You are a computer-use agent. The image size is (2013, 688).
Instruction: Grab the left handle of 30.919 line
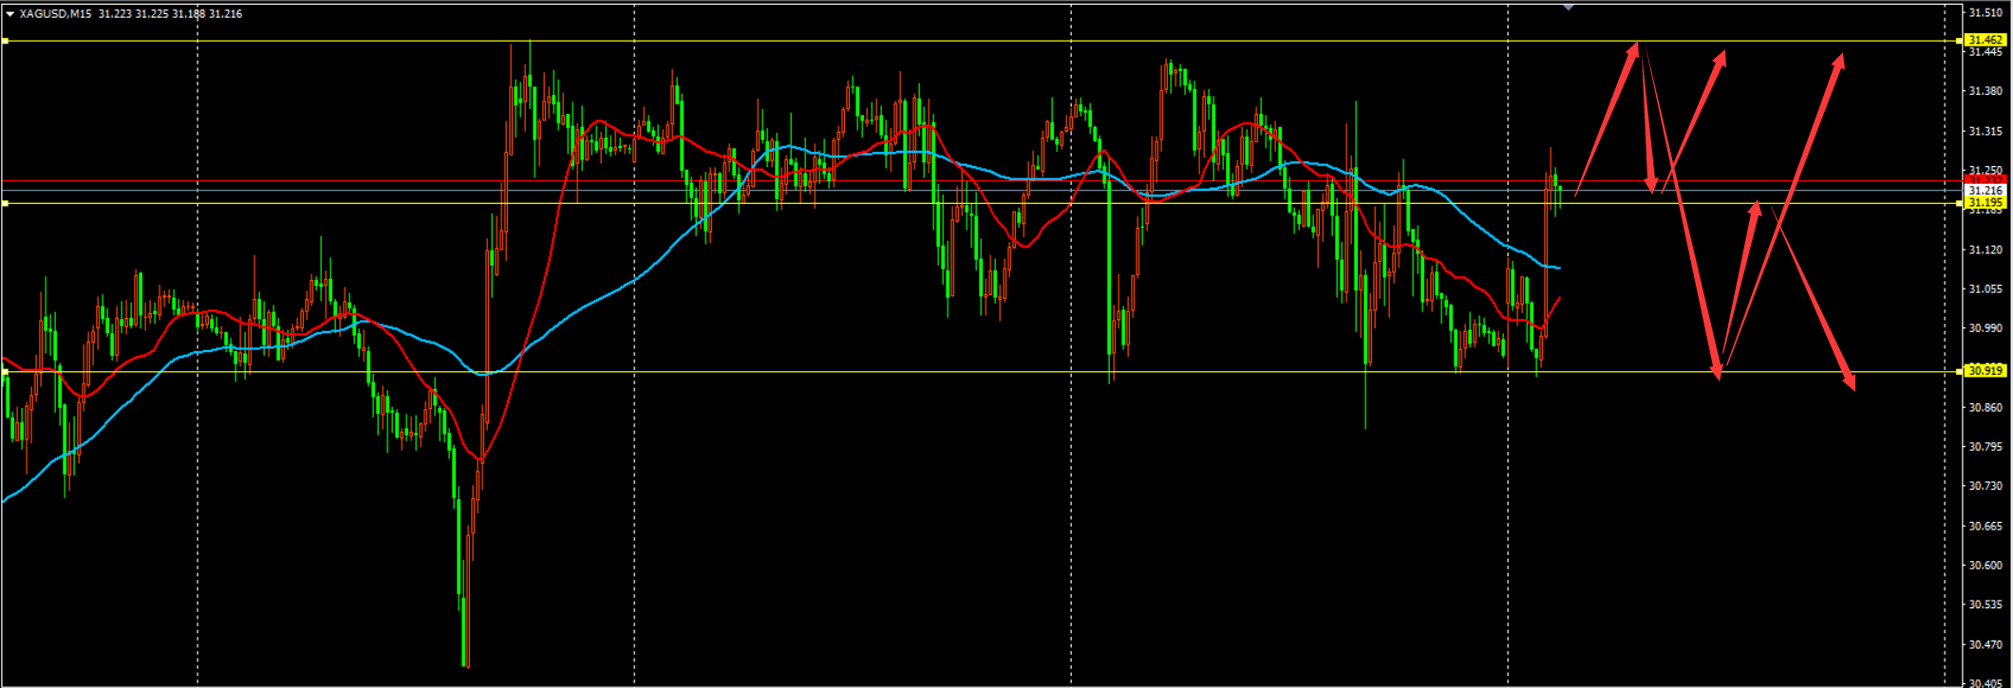point(5,371)
